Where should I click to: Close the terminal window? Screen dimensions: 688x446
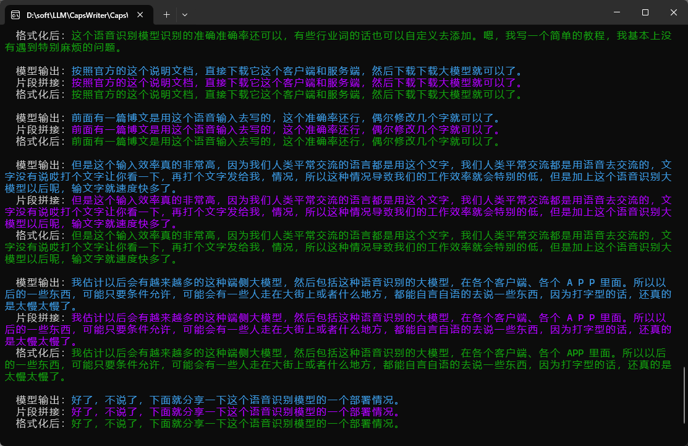[x=674, y=12]
